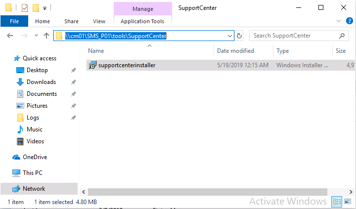The height and width of the screenshot is (209, 356).
Task: Minimize the SupportCenter window
Action: click(299, 8)
